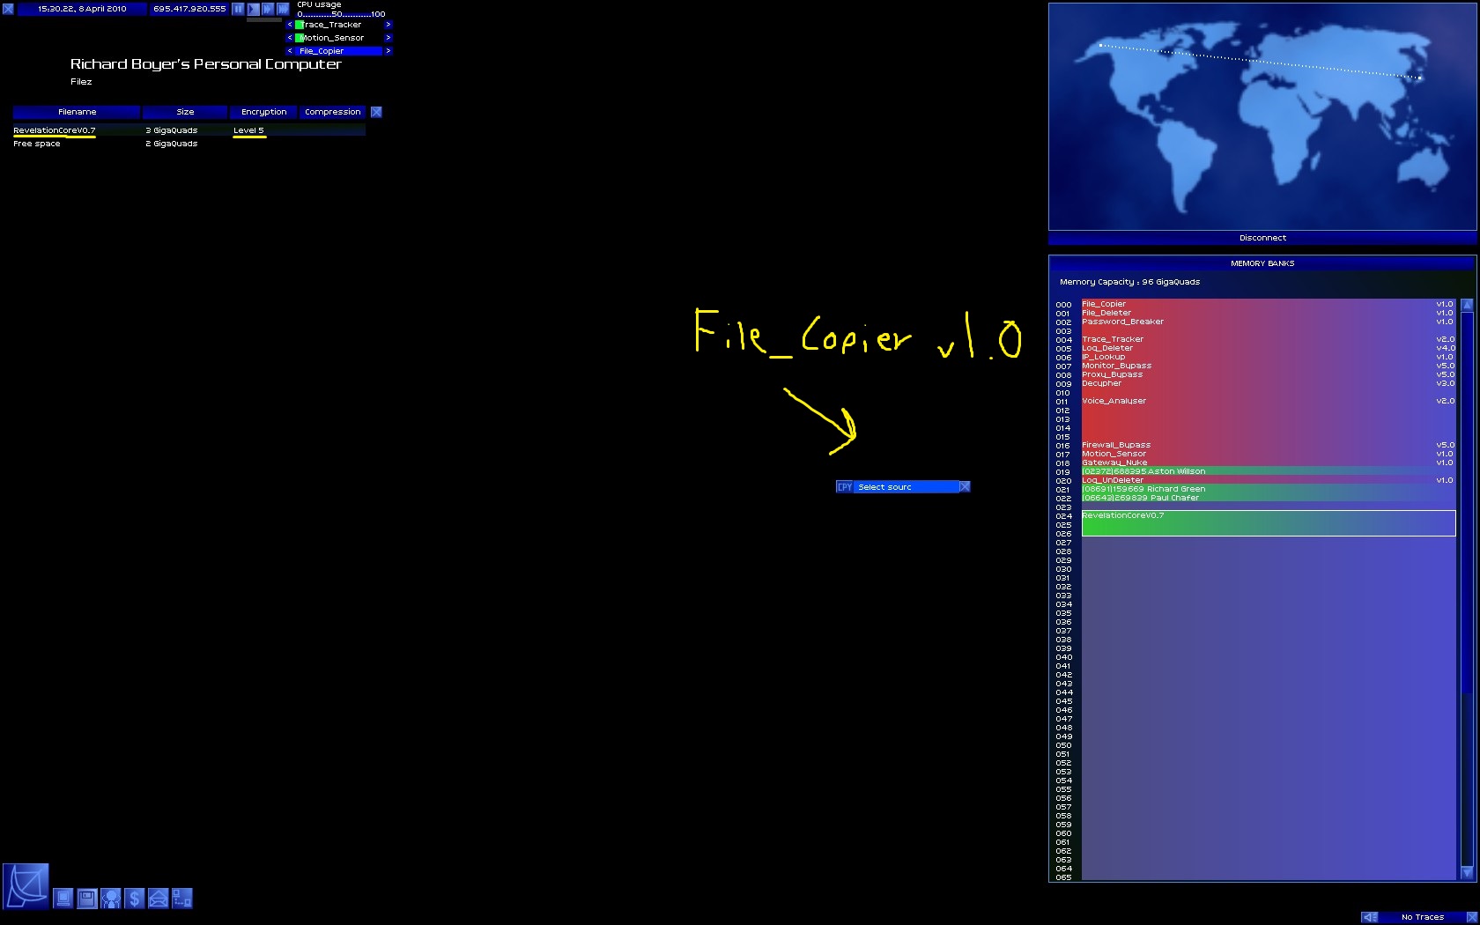This screenshot has height=925, width=1480.
Task: Click the Free space row
Action: [189, 144]
